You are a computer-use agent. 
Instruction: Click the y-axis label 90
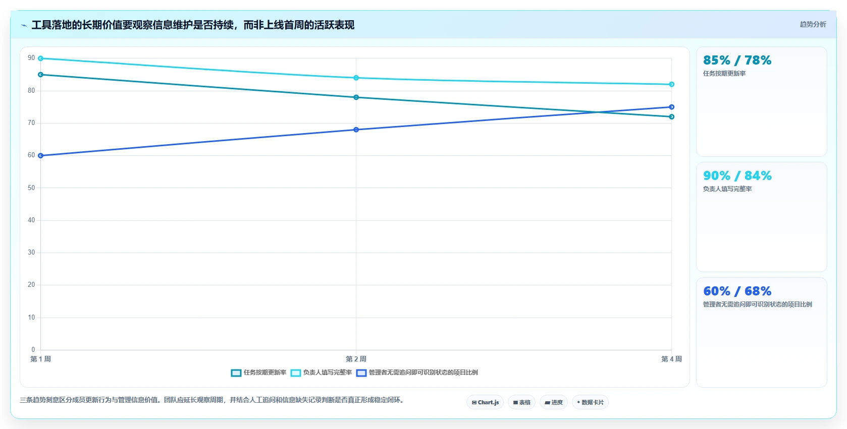[x=31, y=58]
